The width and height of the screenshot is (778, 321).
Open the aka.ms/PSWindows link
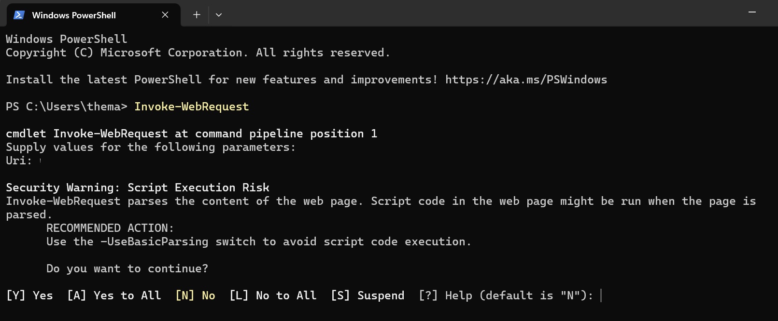tap(526, 80)
